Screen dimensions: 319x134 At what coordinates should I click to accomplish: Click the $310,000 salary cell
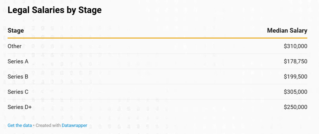295,46
